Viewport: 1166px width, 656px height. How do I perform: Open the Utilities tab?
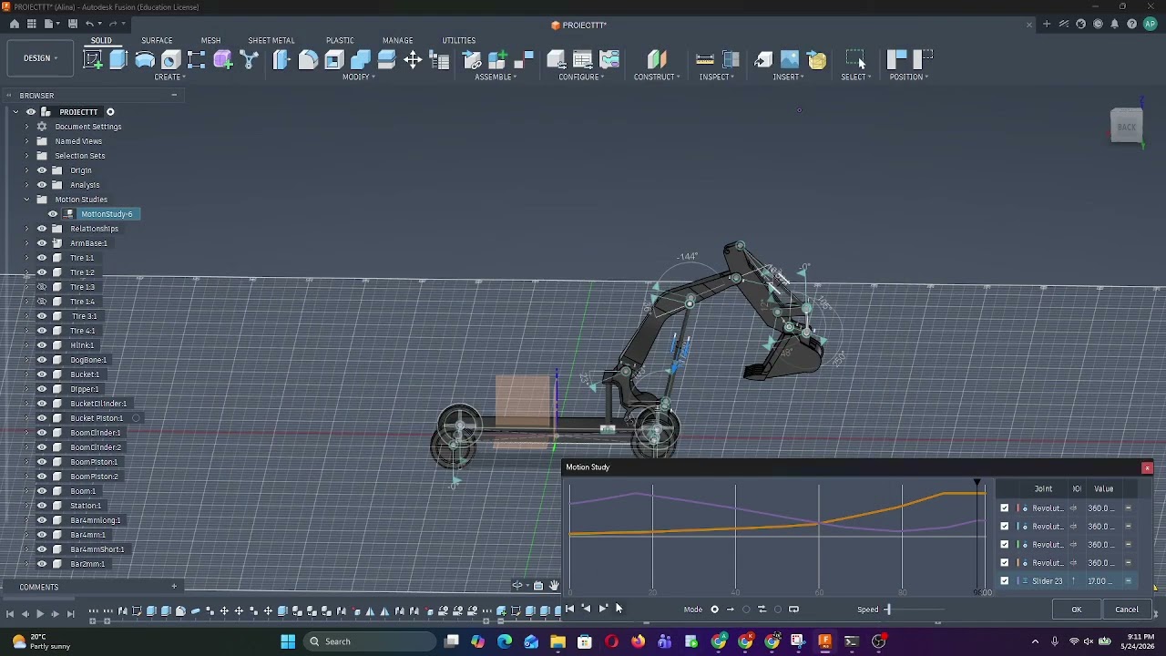(x=459, y=41)
